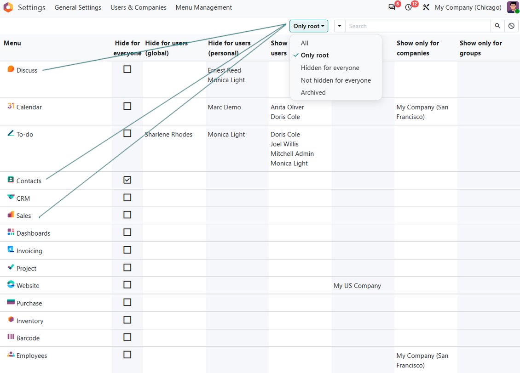Click the Sales app icon
Image resolution: width=520 pixels, height=373 pixels.
pos(11,215)
